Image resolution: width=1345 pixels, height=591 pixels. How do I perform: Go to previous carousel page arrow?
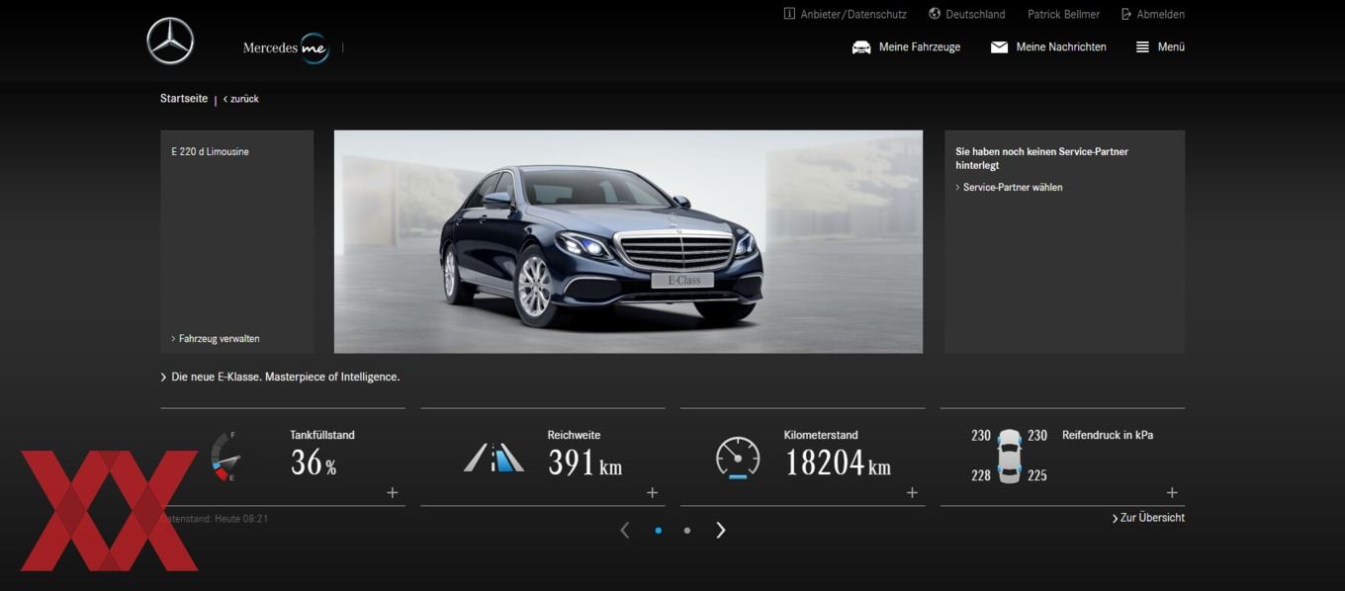pos(624,531)
